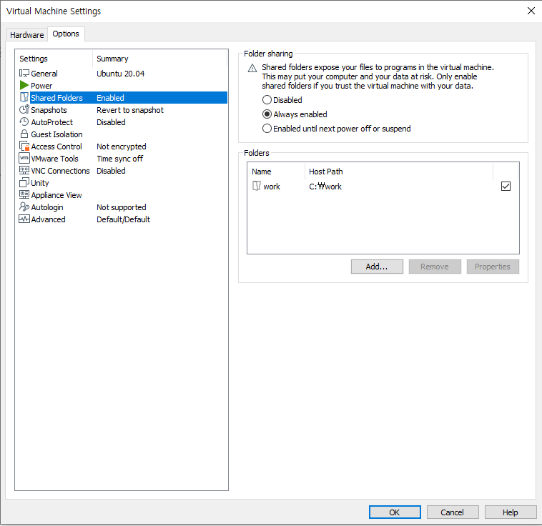Click the Ubuntu 20.04 summary text

[121, 74]
